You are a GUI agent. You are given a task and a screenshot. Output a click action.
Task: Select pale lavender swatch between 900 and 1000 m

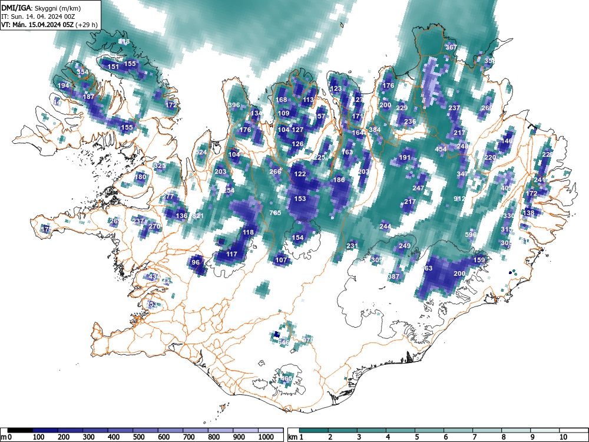tap(246, 430)
